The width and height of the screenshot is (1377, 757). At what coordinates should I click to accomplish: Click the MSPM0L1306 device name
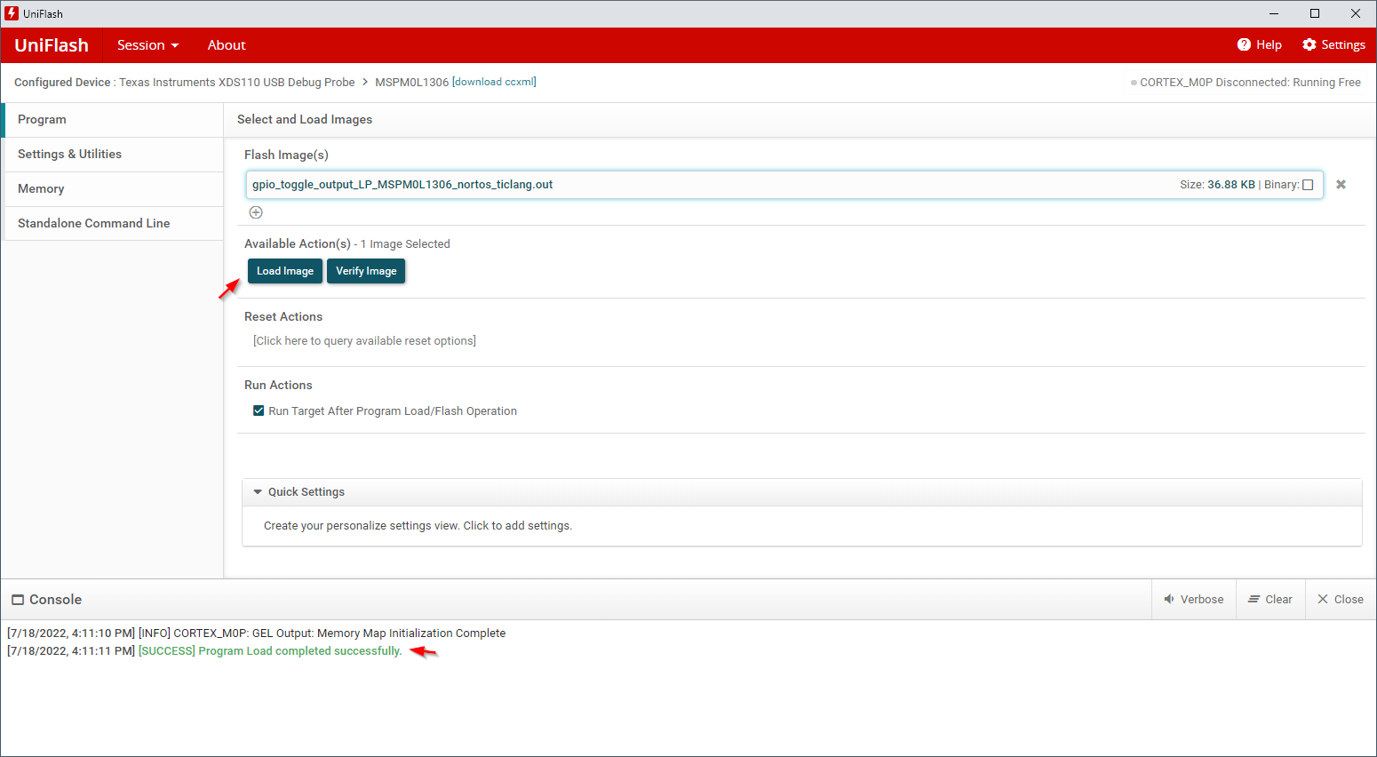pos(411,82)
